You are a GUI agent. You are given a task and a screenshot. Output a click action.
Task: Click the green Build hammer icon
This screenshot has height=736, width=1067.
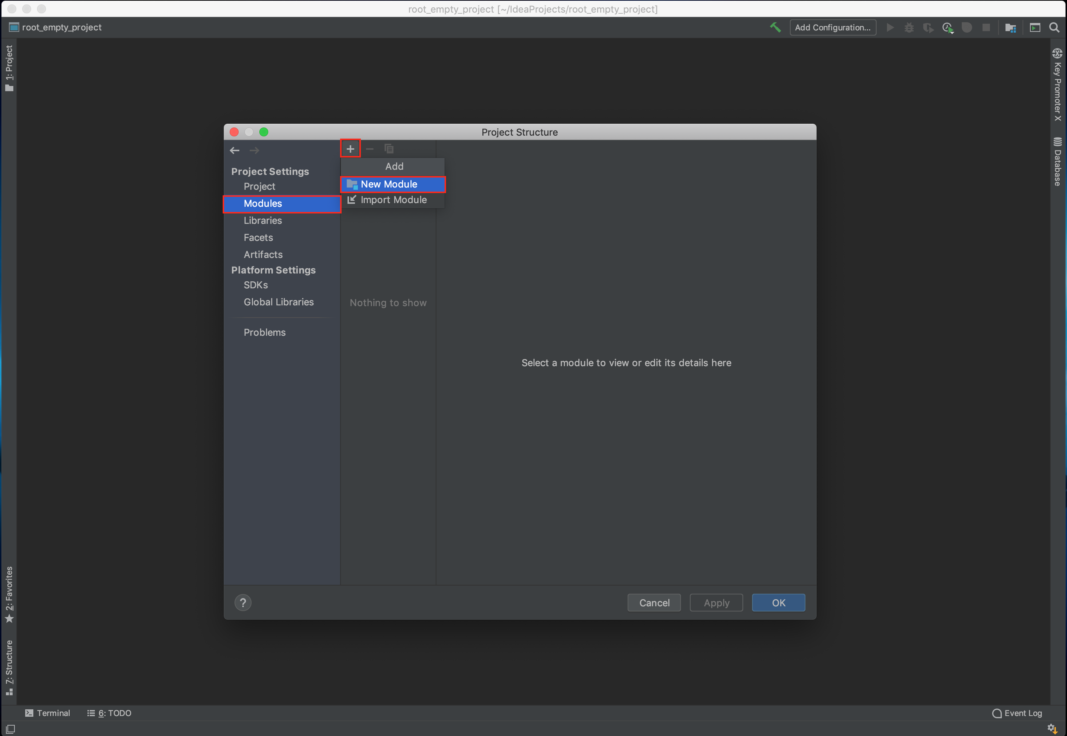coord(775,27)
